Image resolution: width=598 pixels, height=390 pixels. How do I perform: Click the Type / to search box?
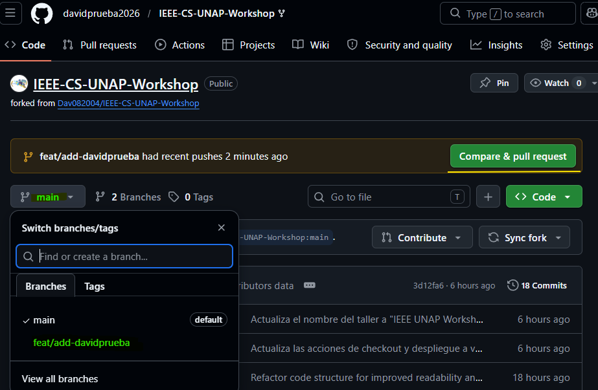click(507, 14)
